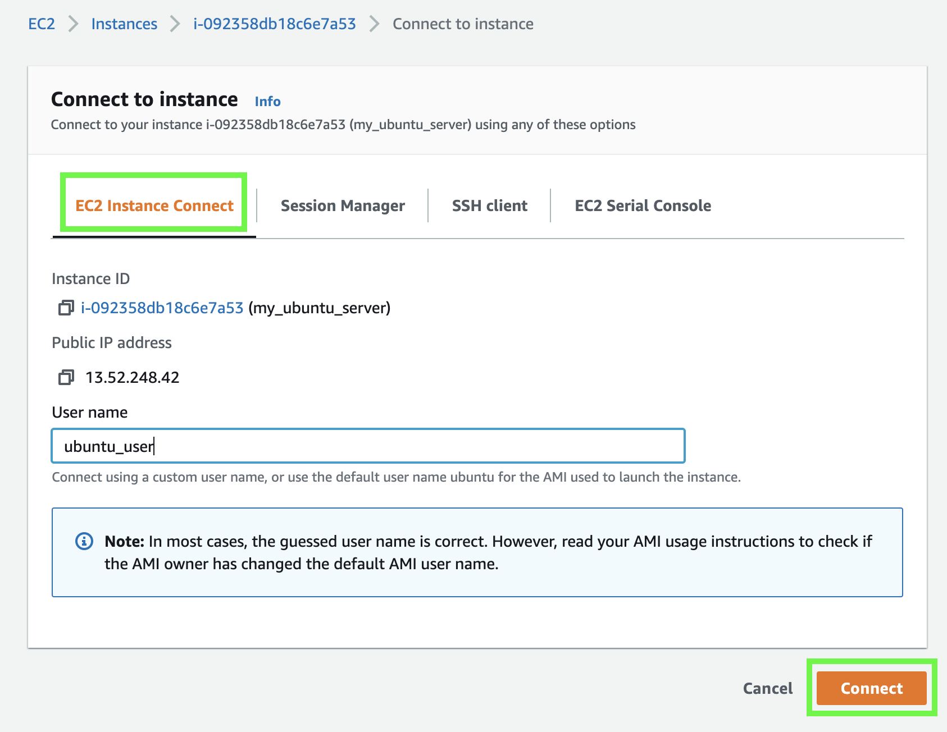
Task: Open instance i-092358db18c6e7a53 from breadcrumb
Action: click(x=274, y=24)
